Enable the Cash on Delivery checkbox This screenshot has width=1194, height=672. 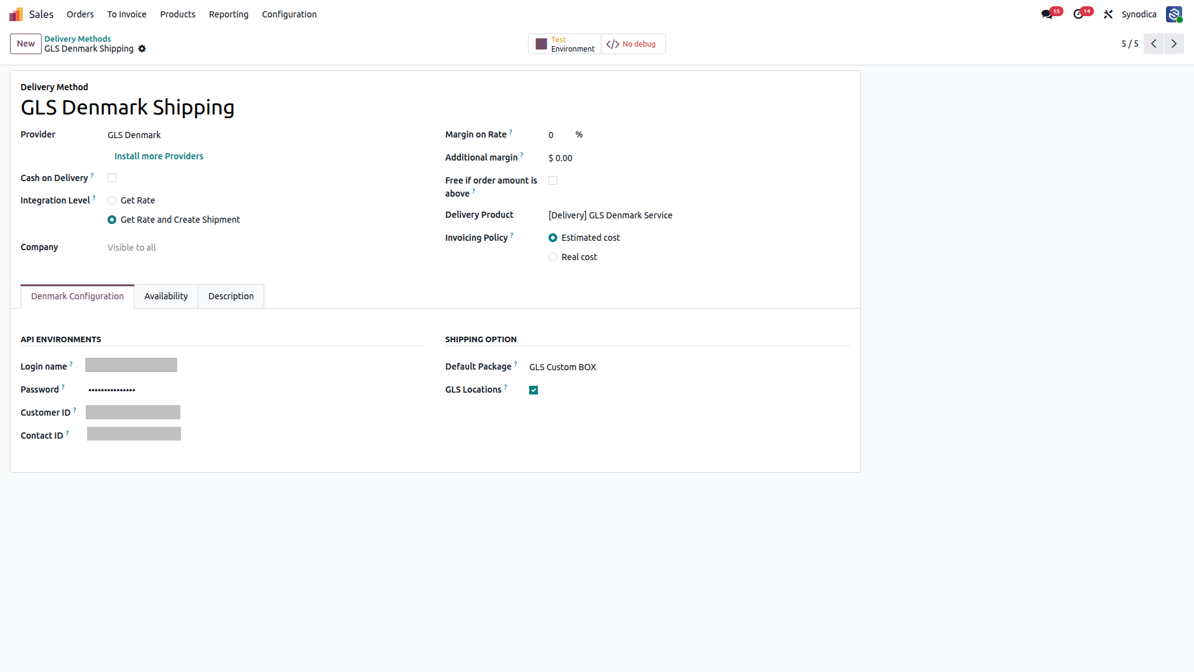(112, 178)
